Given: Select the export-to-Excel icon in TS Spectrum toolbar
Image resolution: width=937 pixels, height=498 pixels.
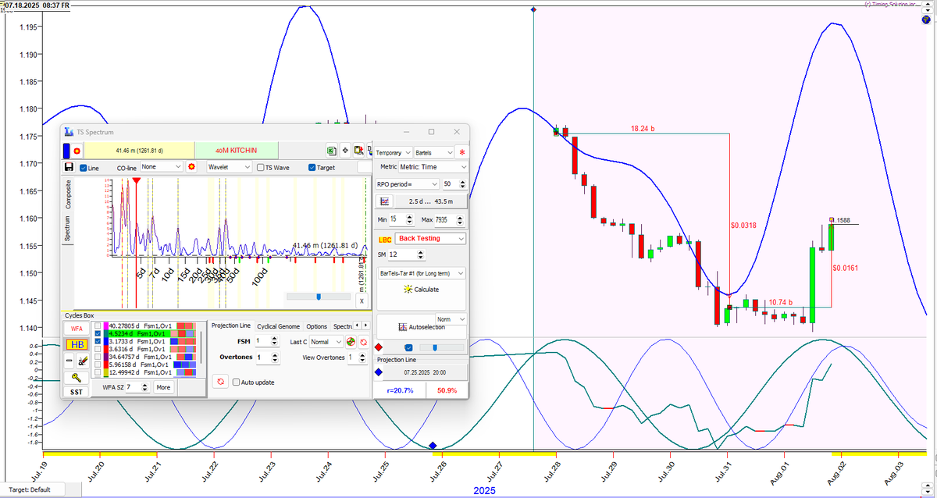Looking at the screenshot, I should pyautogui.click(x=330, y=150).
